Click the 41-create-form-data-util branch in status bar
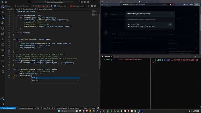This screenshot has height=113, width=201. click(25, 108)
